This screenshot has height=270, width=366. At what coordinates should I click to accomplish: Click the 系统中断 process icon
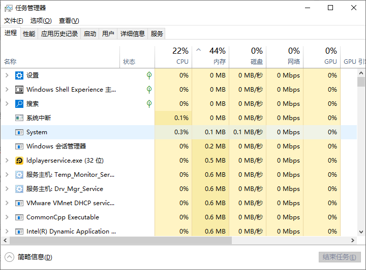tap(19, 118)
